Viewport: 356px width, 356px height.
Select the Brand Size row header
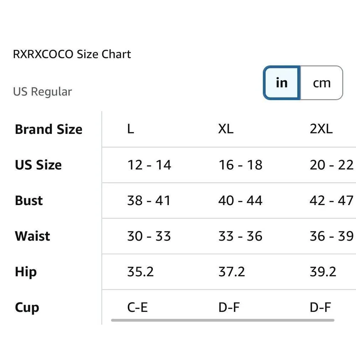tap(48, 129)
